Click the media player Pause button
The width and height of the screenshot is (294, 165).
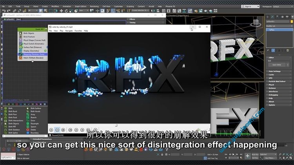[57, 130]
